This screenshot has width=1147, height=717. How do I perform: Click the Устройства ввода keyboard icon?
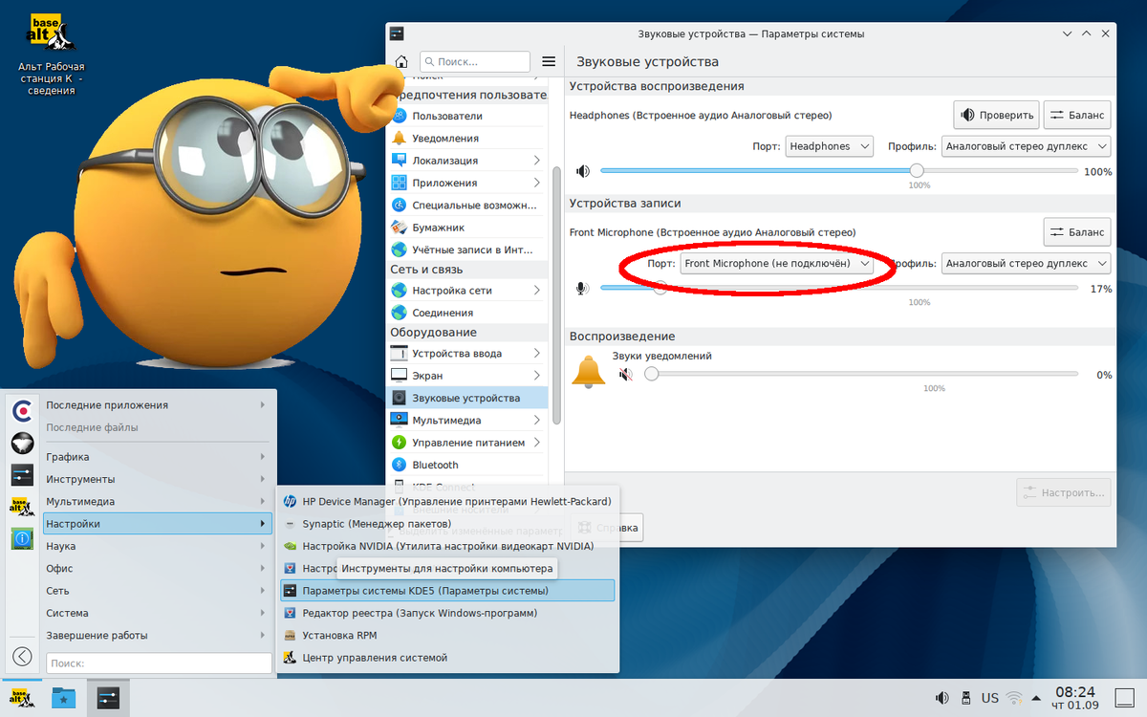coord(400,353)
